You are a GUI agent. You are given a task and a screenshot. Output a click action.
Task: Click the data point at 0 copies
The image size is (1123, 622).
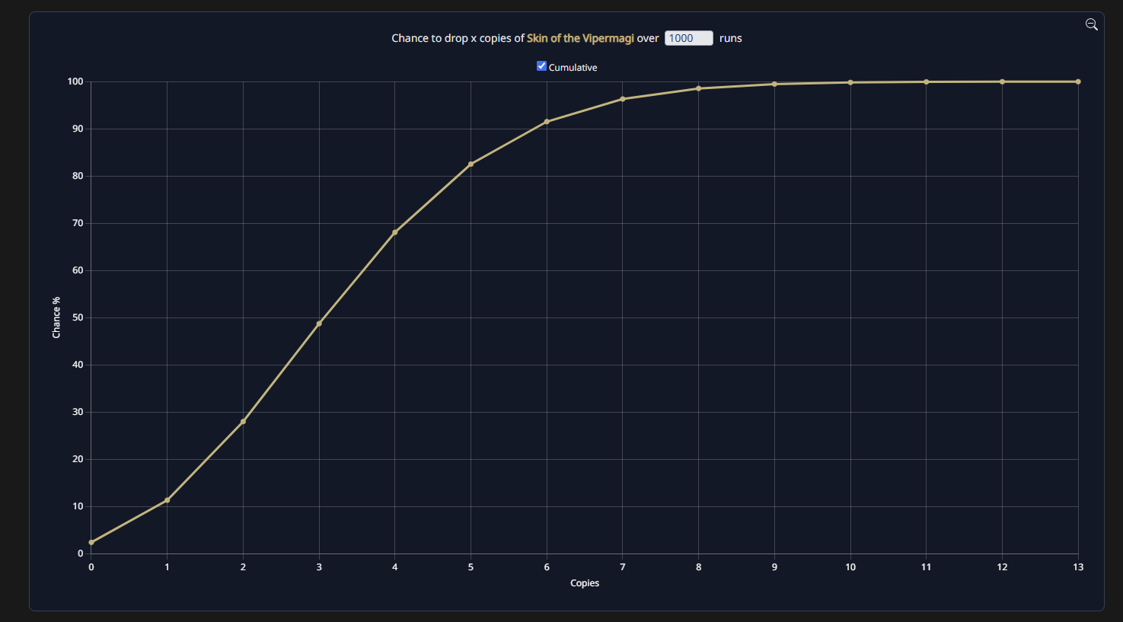91,542
